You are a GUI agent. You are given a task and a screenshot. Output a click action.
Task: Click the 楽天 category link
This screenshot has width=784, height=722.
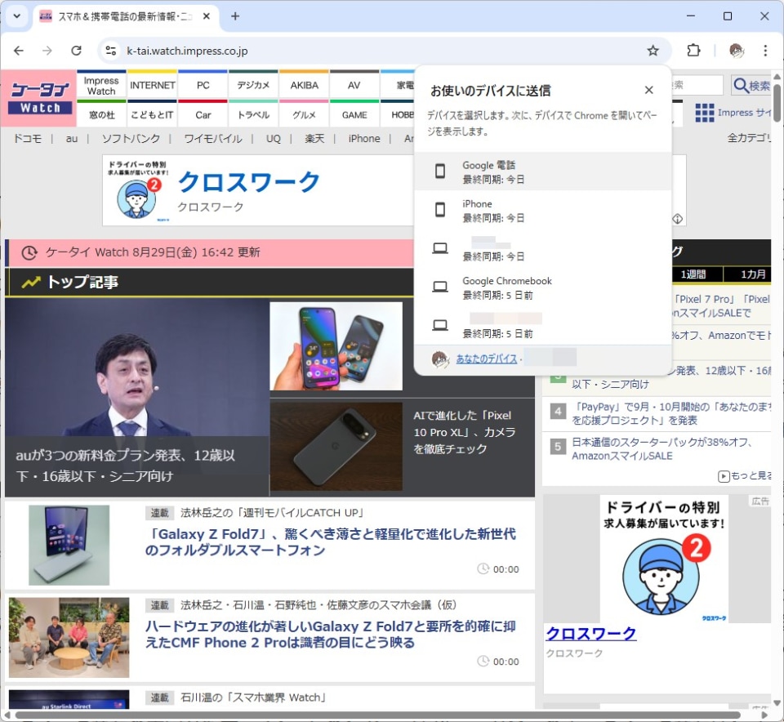coord(314,139)
